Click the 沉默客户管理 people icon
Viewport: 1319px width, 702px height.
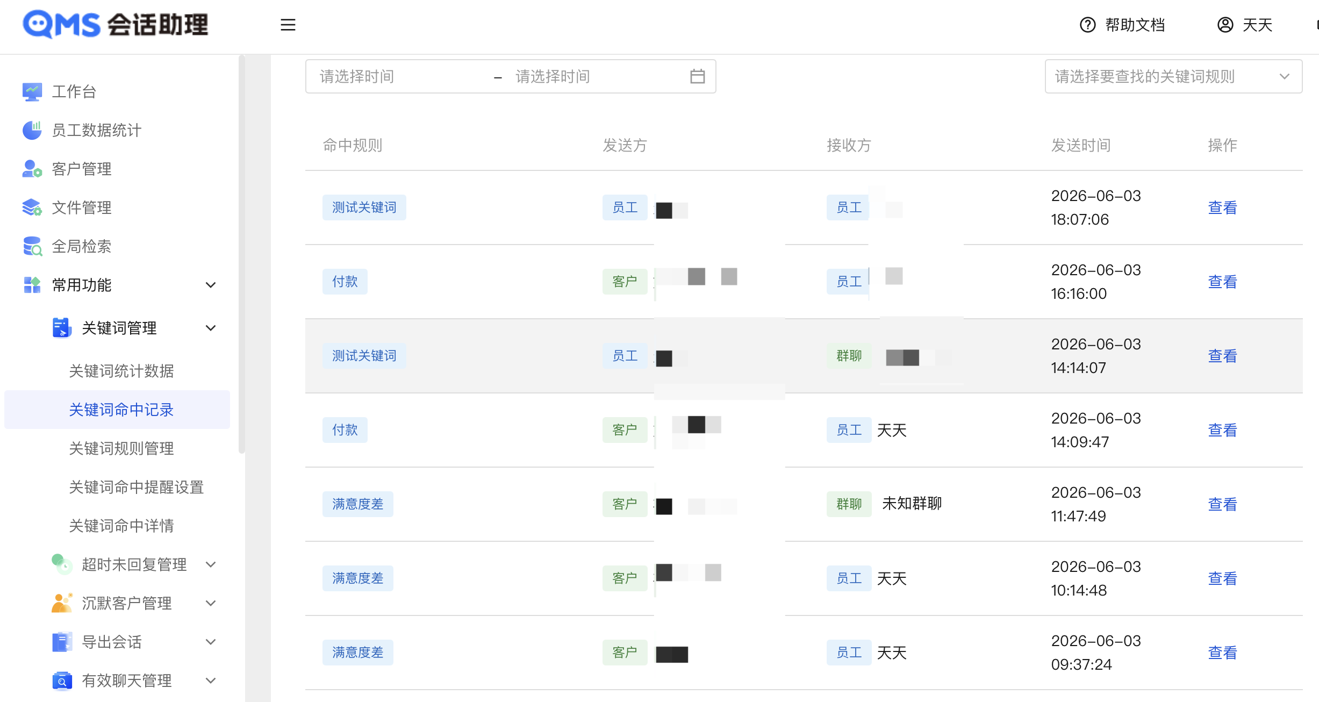click(62, 603)
